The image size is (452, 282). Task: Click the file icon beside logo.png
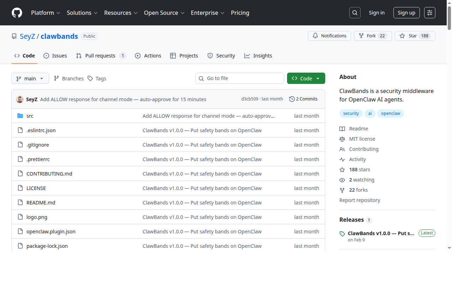20,217
